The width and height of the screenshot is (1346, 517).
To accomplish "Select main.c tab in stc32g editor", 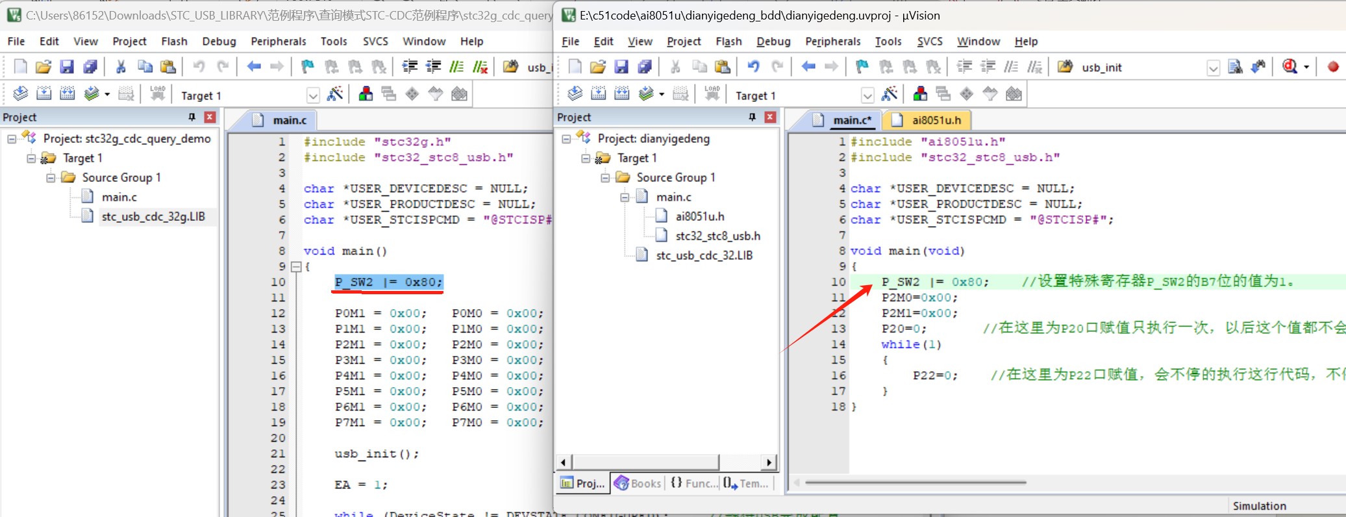I will pos(280,120).
